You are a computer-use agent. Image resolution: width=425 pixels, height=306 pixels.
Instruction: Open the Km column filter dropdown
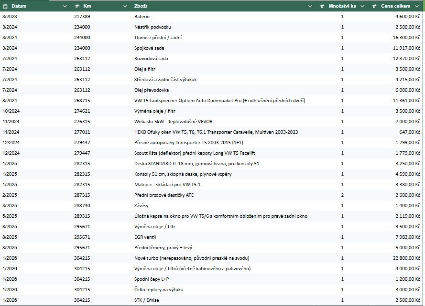click(126, 6)
